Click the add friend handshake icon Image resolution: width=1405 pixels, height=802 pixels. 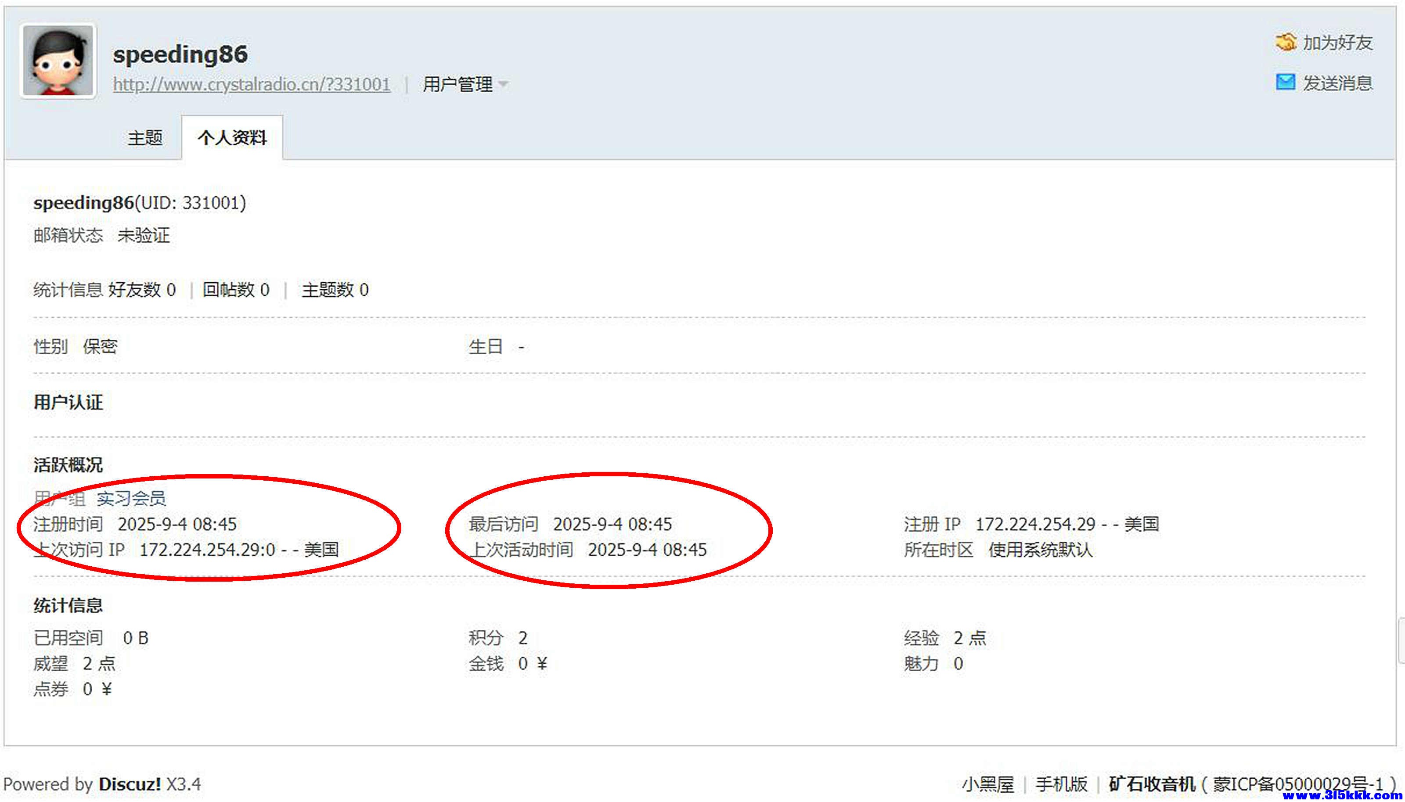(x=1286, y=42)
